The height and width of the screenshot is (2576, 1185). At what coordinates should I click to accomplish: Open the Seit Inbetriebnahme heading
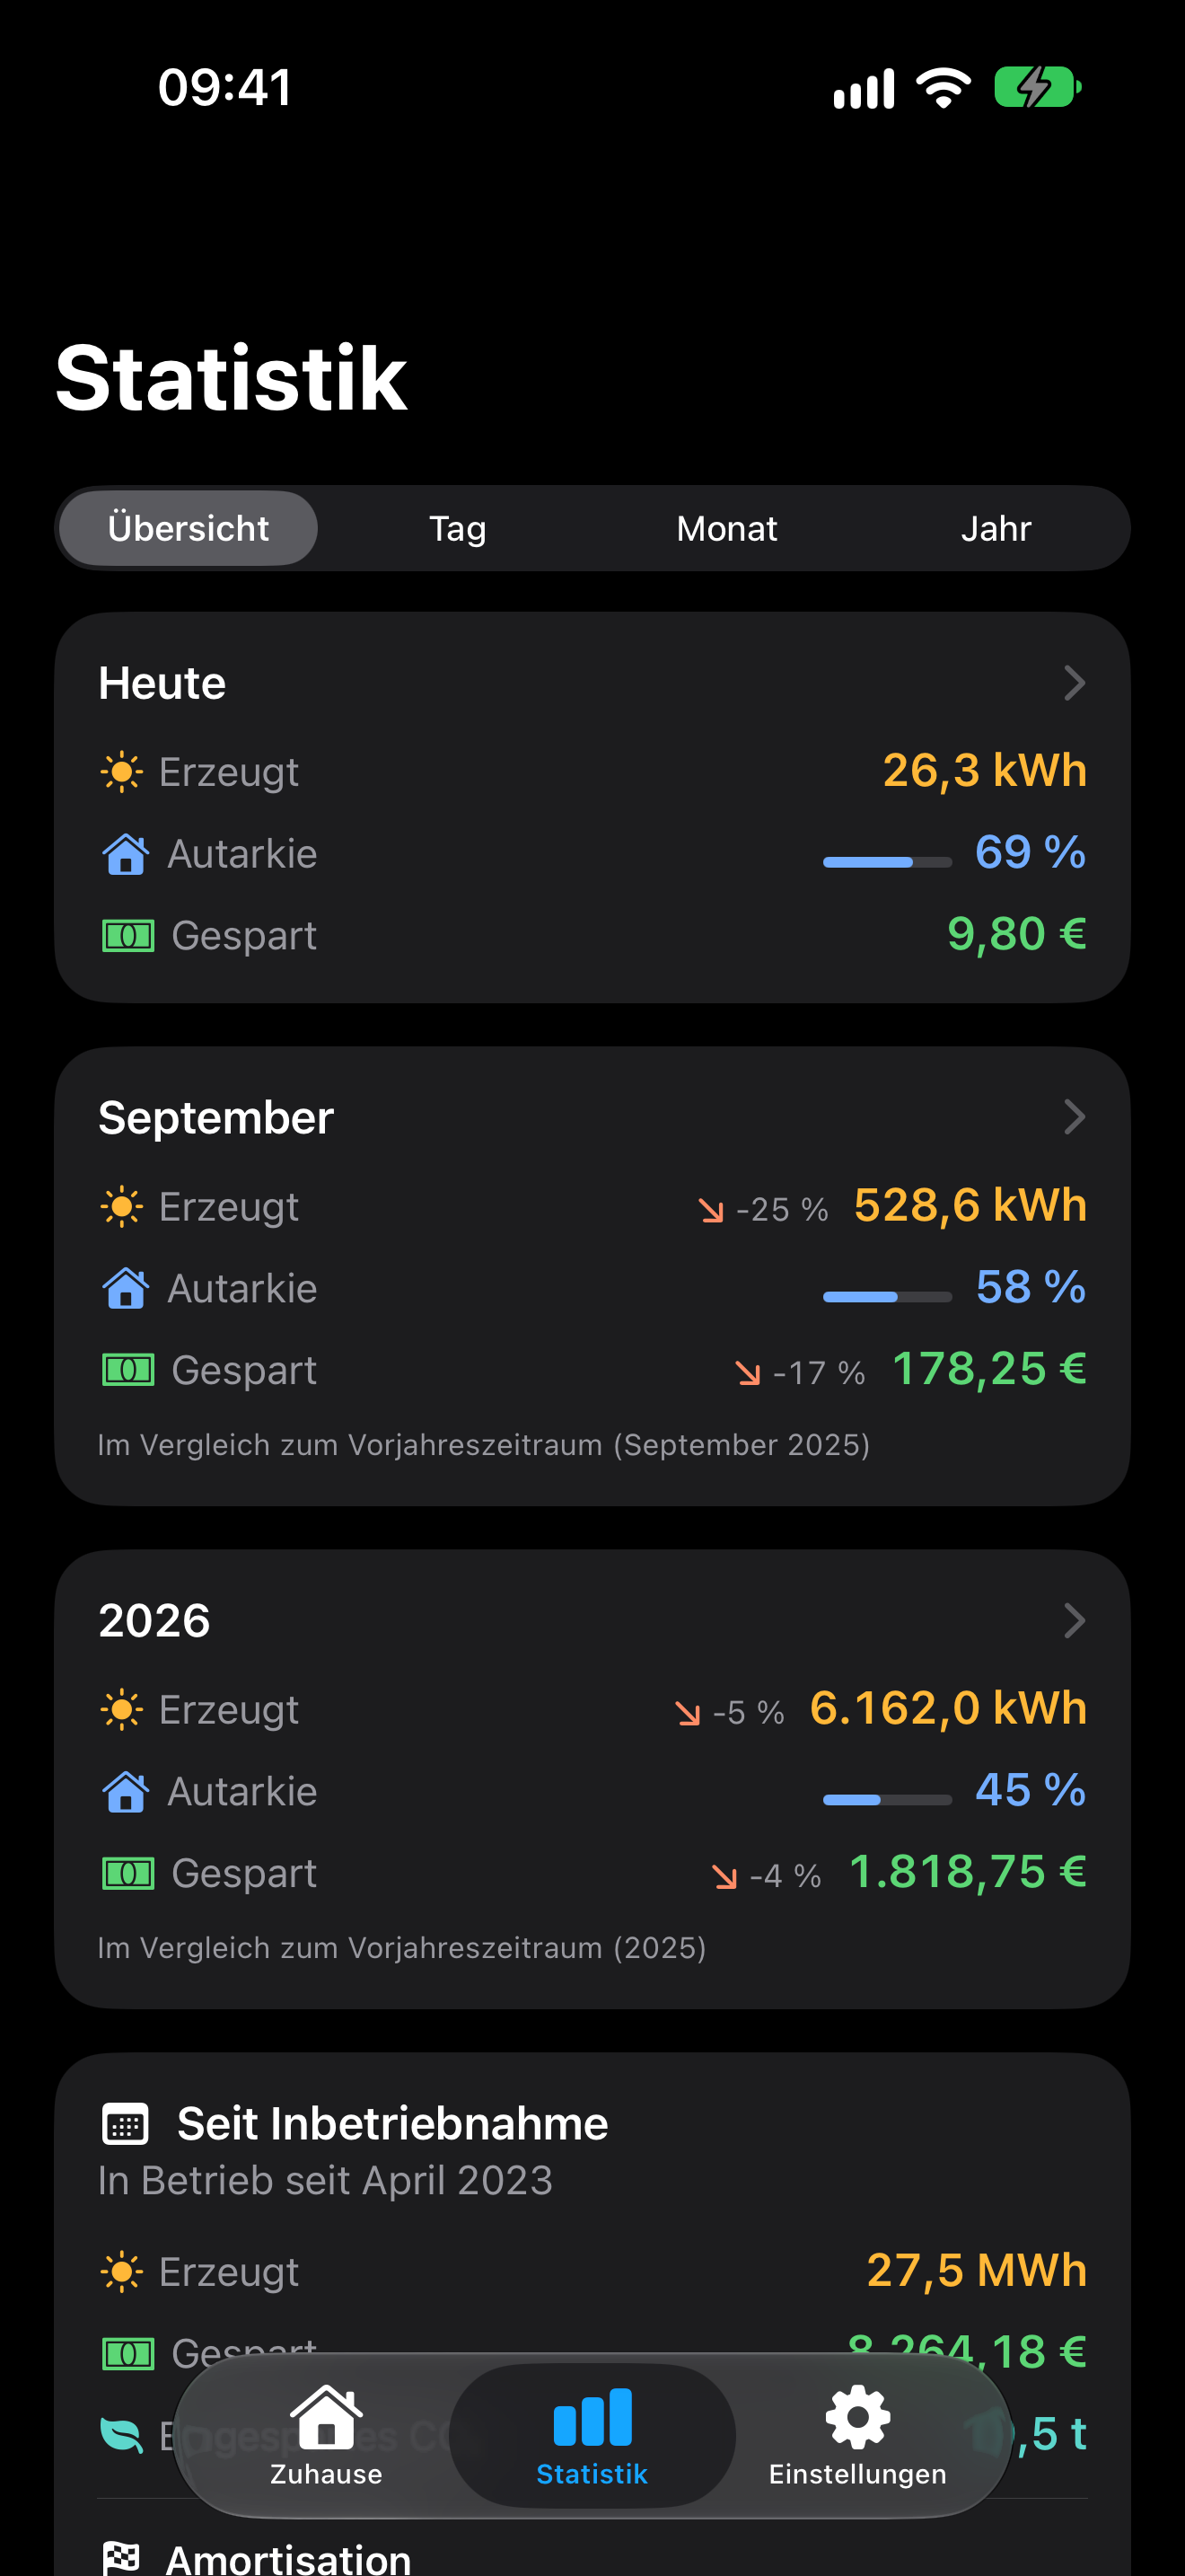tap(391, 2124)
